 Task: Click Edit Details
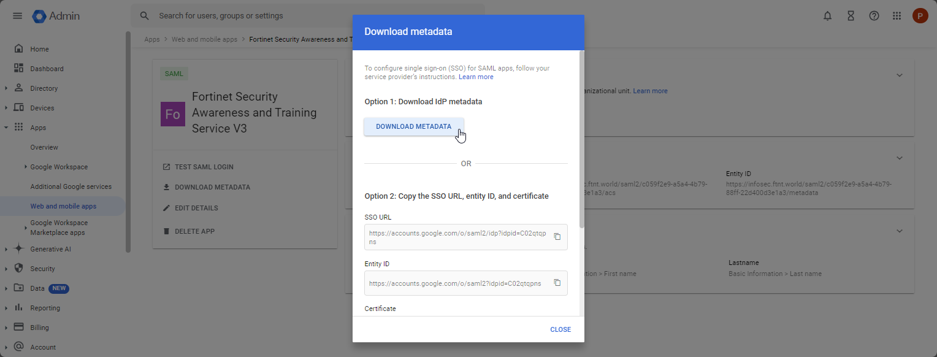[x=196, y=208]
